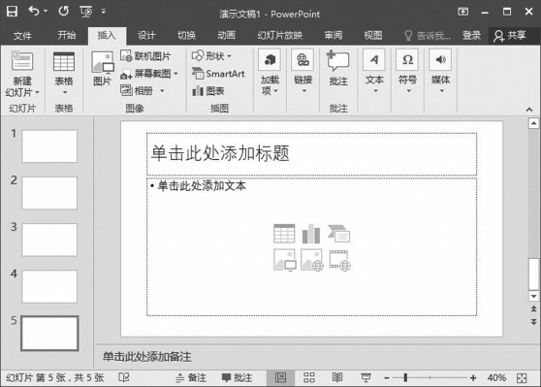Open the 加载项 add-ins menu
The image size is (541, 387).
pos(270,73)
